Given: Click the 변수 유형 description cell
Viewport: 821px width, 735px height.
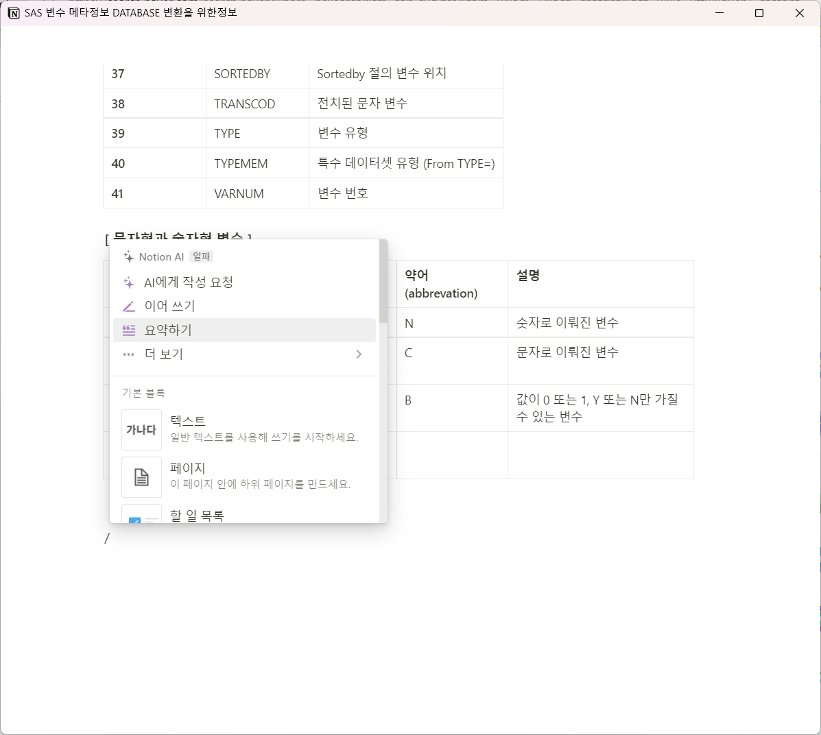Looking at the screenshot, I should click(406, 133).
